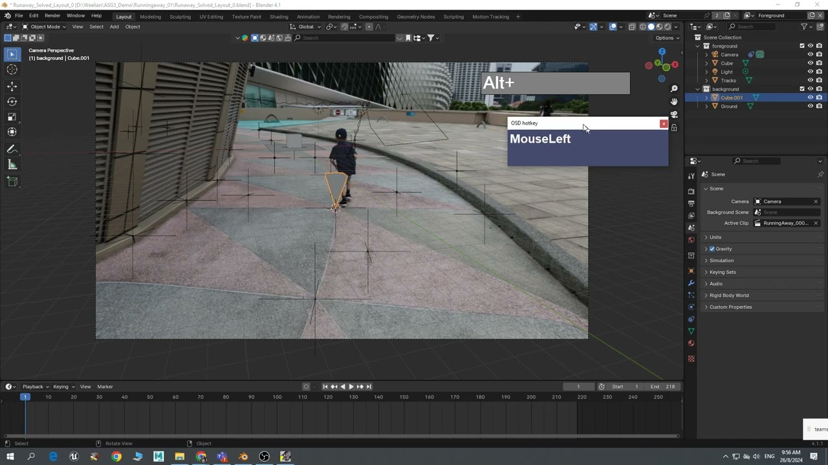The image size is (828, 465).
Task: Open the Output properties tab icon
Action: coord(691,203)
